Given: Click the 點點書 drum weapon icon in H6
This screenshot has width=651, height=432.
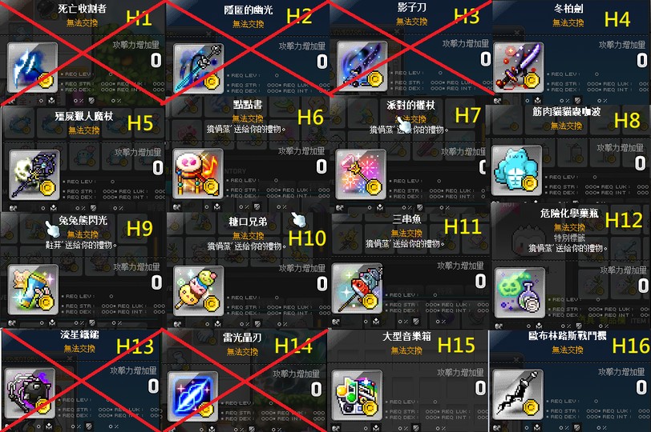Looking at the screenshot, I should 198,174.
